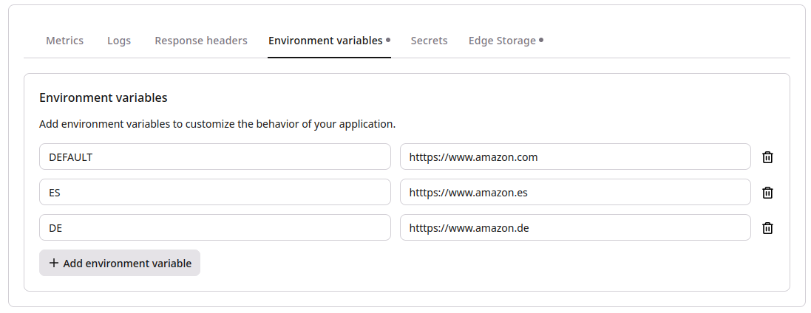Screen dimensions: 811x313
Task: Click the ES variable name field
Action: [214, 192]
